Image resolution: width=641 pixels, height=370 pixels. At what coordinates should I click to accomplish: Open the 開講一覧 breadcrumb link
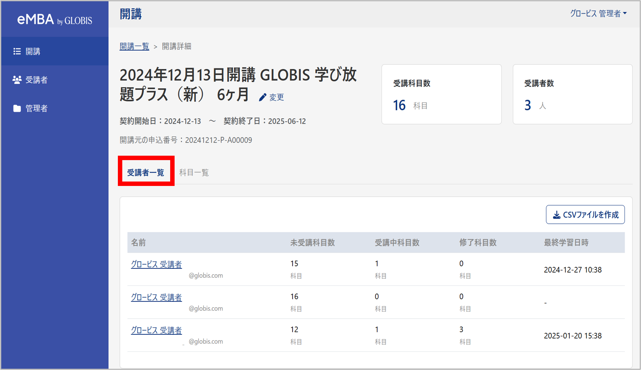(134, 46)
